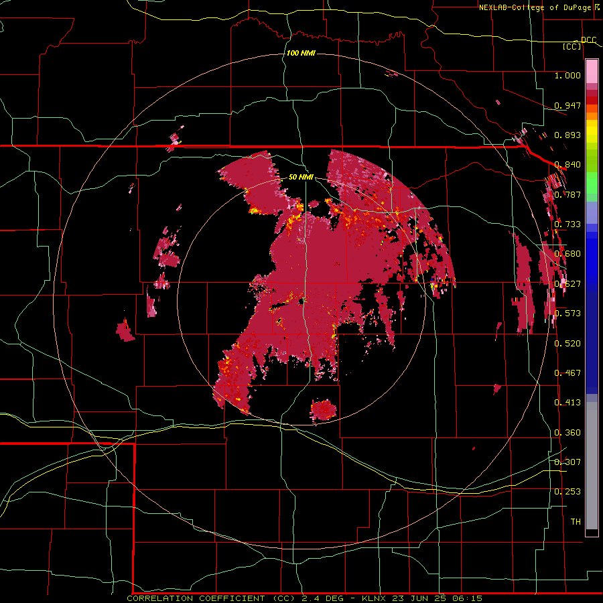The image size is (603, 603).
Task: Pick the light pink top color bar segment
Action: click(x=592, y=71)
